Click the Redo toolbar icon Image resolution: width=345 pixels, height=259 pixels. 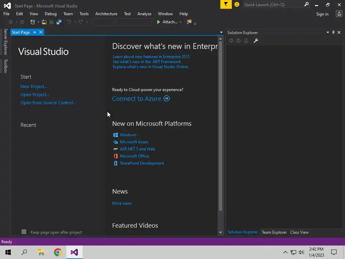(81, 22)
